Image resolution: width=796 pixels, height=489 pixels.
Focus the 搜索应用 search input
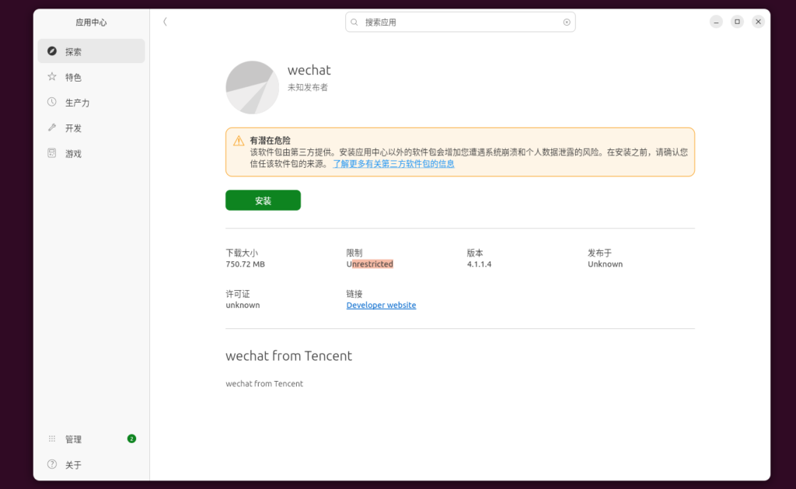pyautogui.click(x=460, y=23)
